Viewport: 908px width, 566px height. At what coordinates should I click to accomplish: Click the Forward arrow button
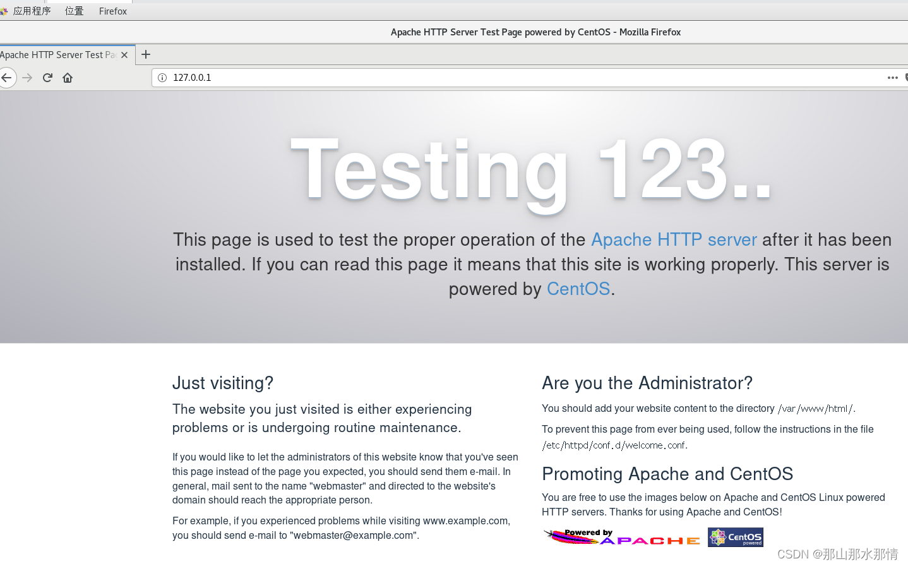27,78
